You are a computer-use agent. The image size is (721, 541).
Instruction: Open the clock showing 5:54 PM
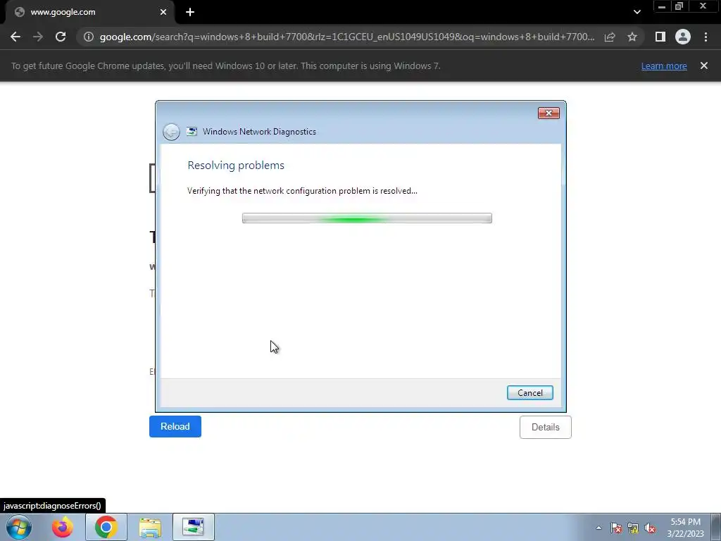pyautogui.click(x=686, y=528)
